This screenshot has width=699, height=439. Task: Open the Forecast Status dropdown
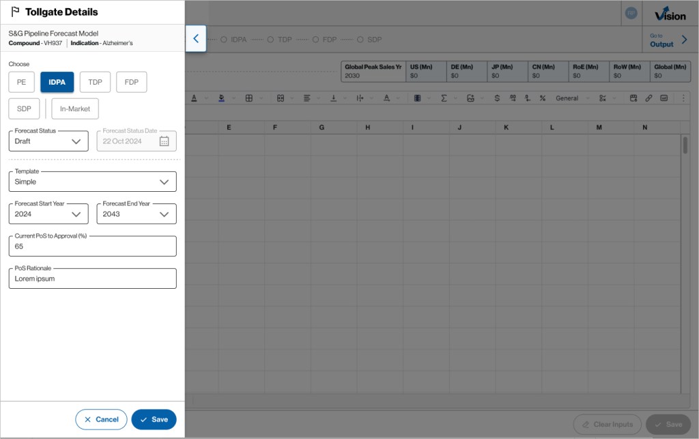click(48, 141)
